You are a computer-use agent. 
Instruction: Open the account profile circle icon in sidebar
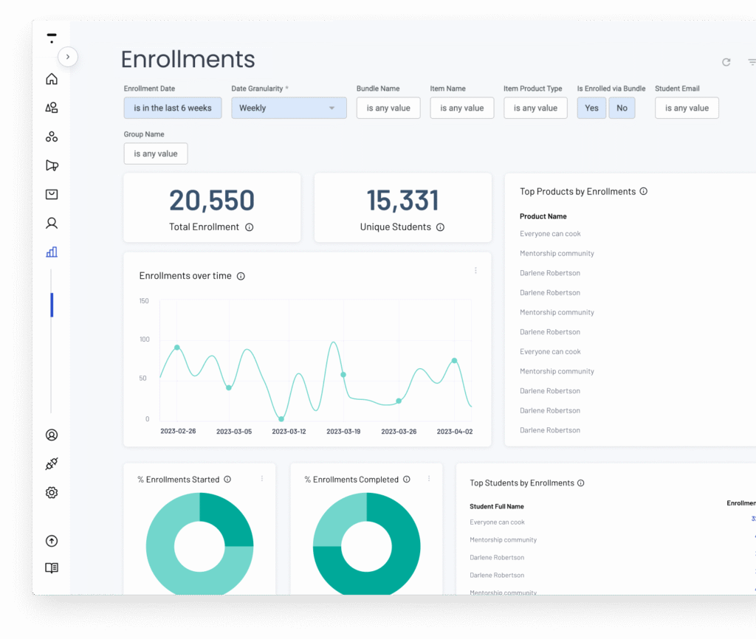click(52, 435)
